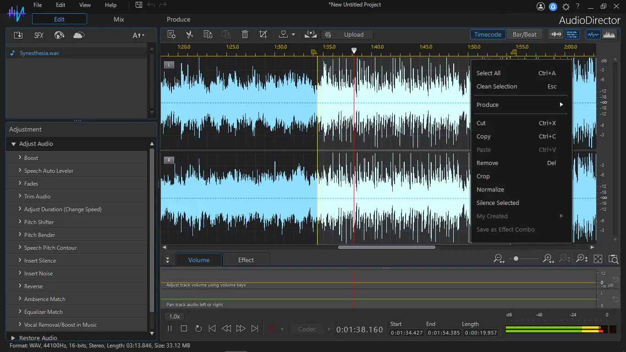
Task: Toggle the R channel on the waveform
Action: [169, 160]
